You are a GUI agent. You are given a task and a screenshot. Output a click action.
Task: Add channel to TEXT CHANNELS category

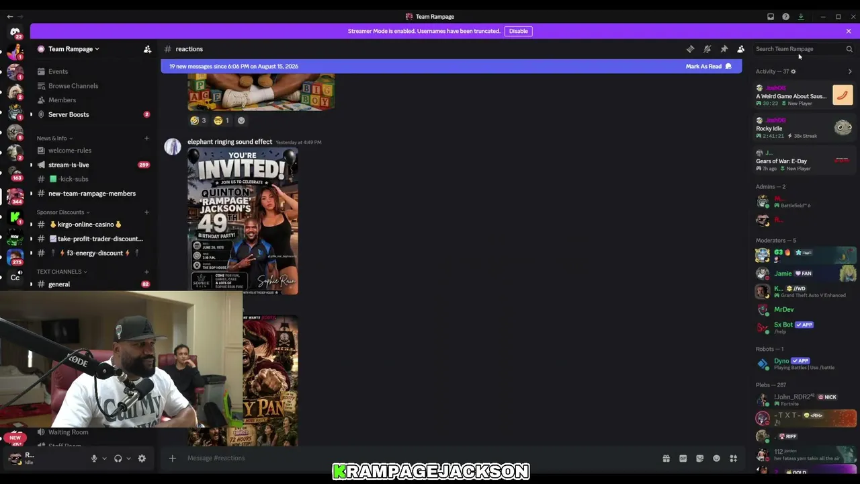146,272
